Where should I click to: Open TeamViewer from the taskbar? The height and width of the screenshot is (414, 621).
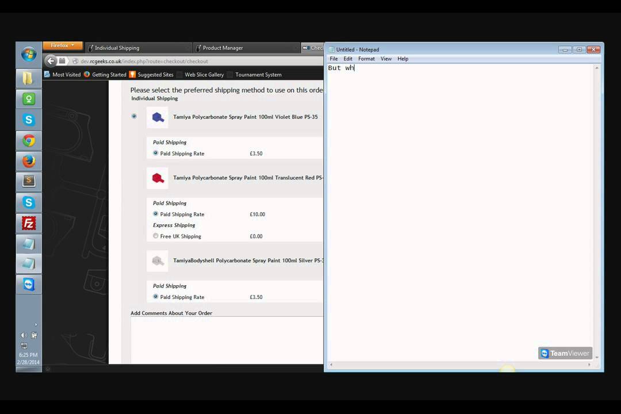click(x=29, y=285)
